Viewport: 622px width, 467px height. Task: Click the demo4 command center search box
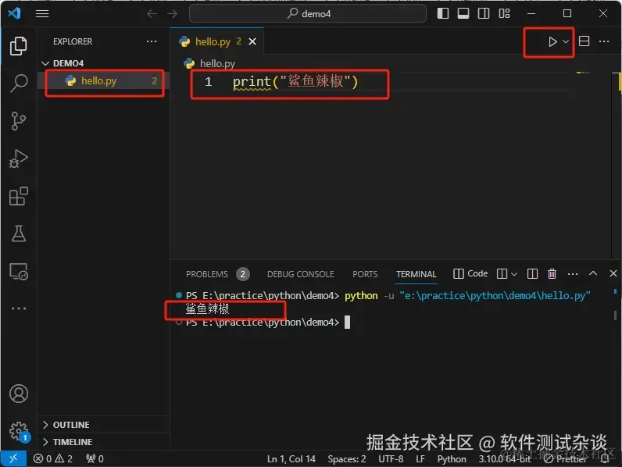click(308, 13)
